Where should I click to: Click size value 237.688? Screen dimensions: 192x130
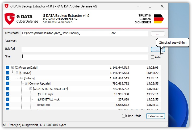click(124, 99)
